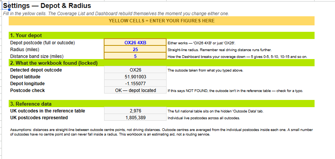Click the 'Individual live postcodes' note
The height and width of the screenshot is (159, 335).
pyautogui.click(x=204, y=118)
